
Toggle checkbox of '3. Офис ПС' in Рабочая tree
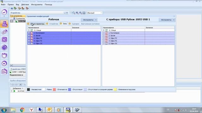[x=32, y=38]
